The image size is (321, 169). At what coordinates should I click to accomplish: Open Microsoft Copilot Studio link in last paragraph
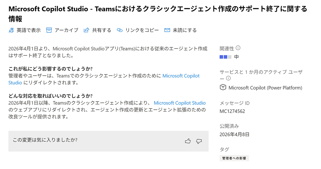pyautogui.click(x=179, y=103)
